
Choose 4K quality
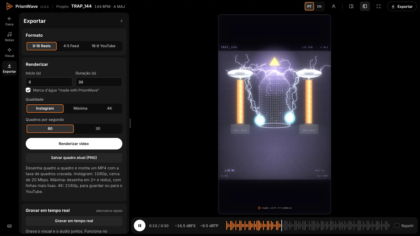pyautogui.click(x=109, y=108)
